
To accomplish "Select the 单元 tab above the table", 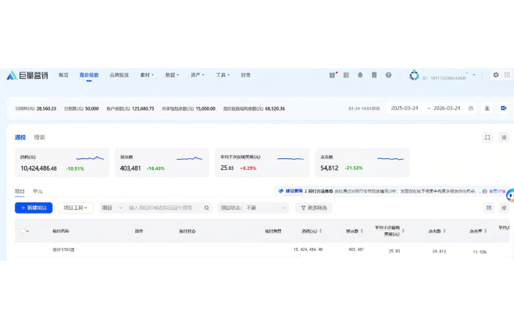I will click(x=37, y=191).
